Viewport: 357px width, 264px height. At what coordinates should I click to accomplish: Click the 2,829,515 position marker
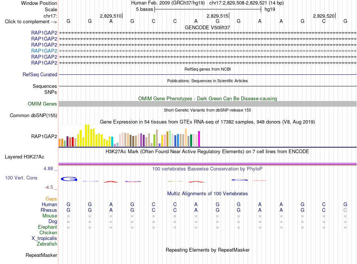(x=218, y=16)
